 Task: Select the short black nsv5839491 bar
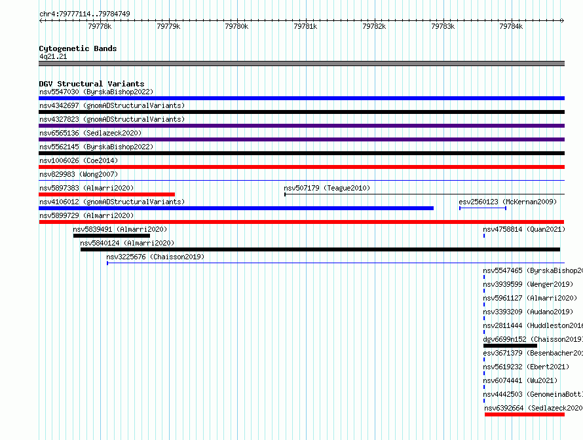pyautogui.click(x=111, y=236)
